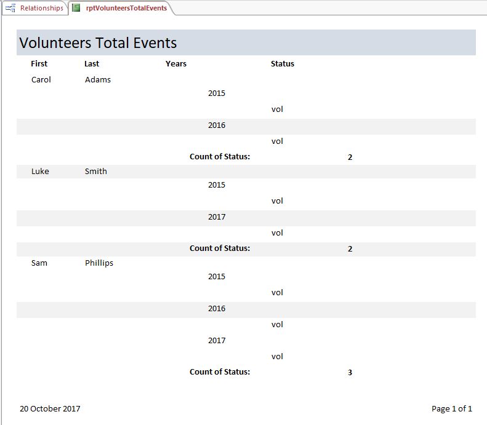The width and height of the screenshot is (487, 425).
Task: Select the rptVolunteersTotalEvents tab
Action: [126, 8]
